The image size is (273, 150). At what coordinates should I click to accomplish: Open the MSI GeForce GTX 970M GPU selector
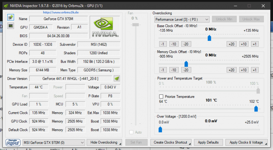[x=54, y=143]
